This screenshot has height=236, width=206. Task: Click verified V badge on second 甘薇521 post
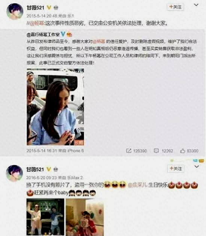49,169
